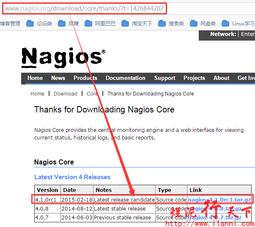Select the date 2014-08-12 cell
The height and width of the screenshot is (227, 255).
point(77,209)
